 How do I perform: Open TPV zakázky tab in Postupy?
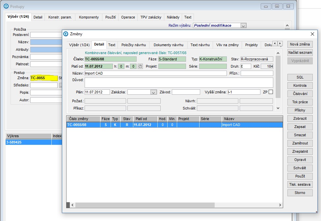click(x=151, y=17)
